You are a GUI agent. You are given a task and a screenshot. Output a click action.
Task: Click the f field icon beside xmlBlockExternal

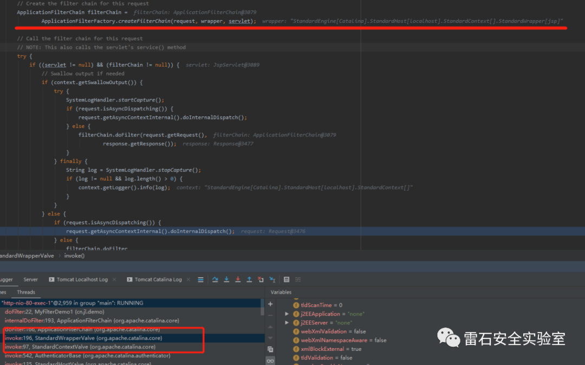[x=296, y=349]
